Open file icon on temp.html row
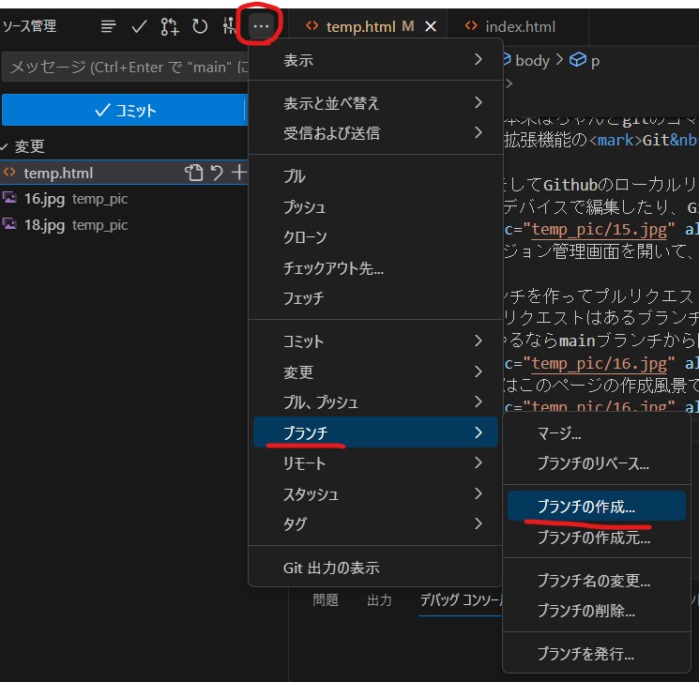The height and width of the screenshot is (682, 699). click(x=193, y=173)
